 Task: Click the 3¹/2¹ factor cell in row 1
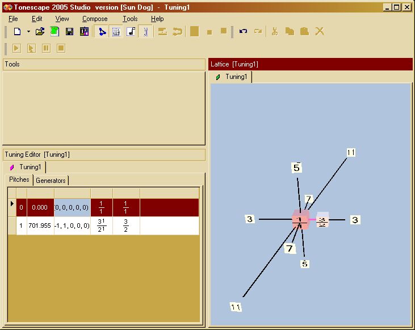pyautogui.click(x=102, y=225)
